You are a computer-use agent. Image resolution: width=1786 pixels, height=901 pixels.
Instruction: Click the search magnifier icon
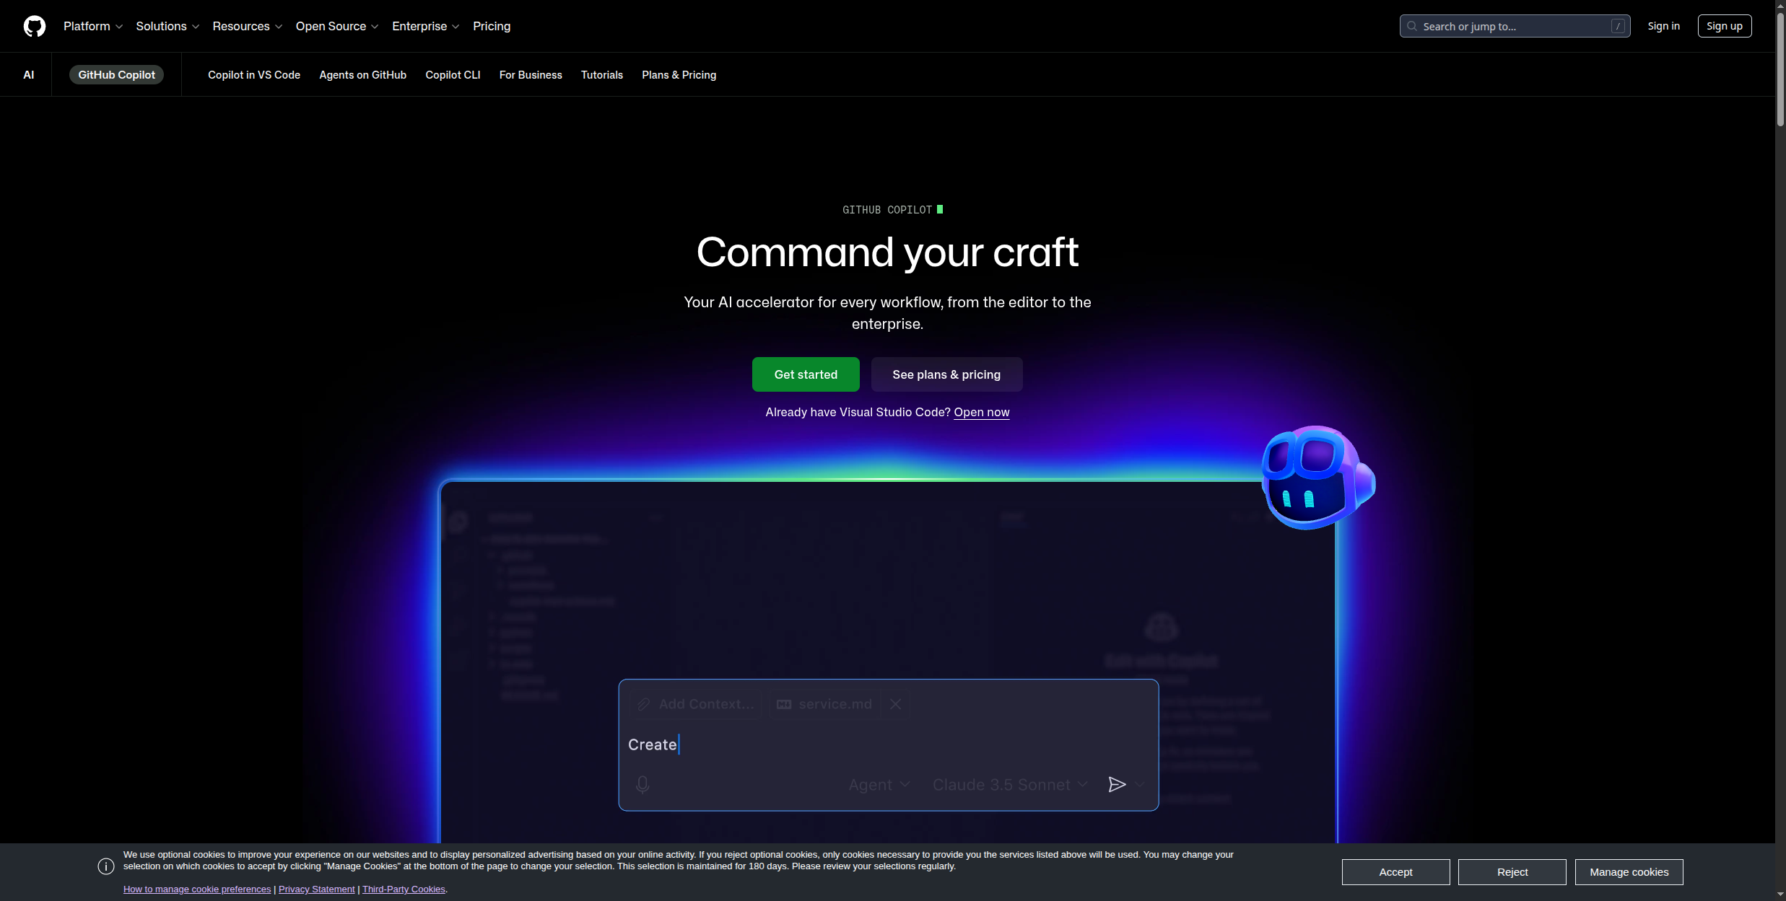coord(1412,26)
